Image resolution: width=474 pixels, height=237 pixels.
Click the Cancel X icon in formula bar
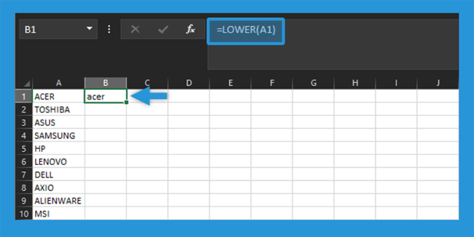135,30
